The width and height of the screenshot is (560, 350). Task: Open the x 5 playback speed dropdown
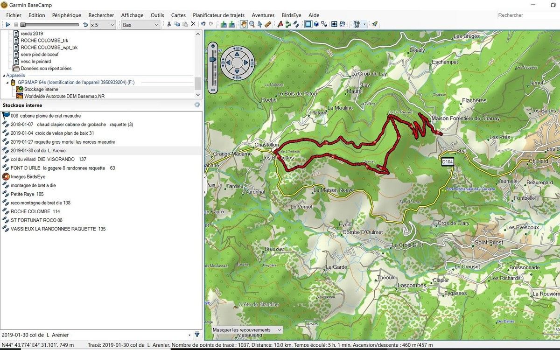coord(103,24)
